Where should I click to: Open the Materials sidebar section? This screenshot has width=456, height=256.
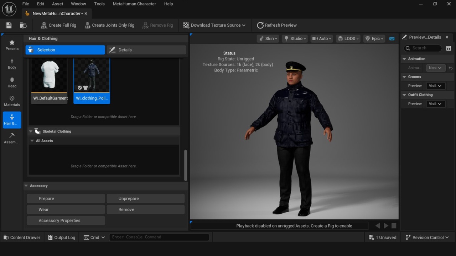pyautogui.click(x=12, y=101)
